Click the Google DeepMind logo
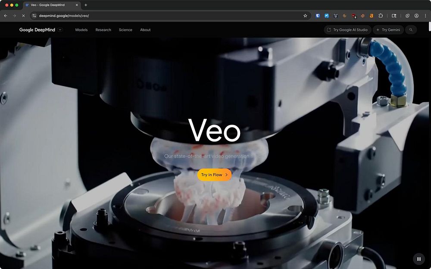The image size is (431, 269). pyautogui.click(x=37, y=30)
